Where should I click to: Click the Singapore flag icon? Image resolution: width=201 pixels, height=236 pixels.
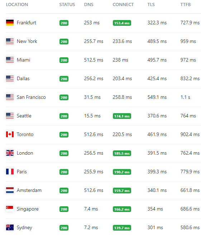tap(10, 209)
